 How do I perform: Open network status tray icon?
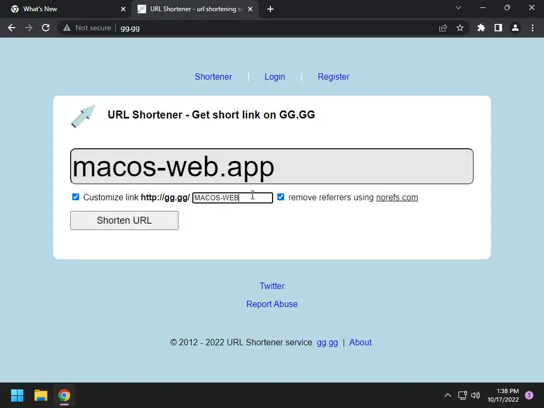point(463,395)
